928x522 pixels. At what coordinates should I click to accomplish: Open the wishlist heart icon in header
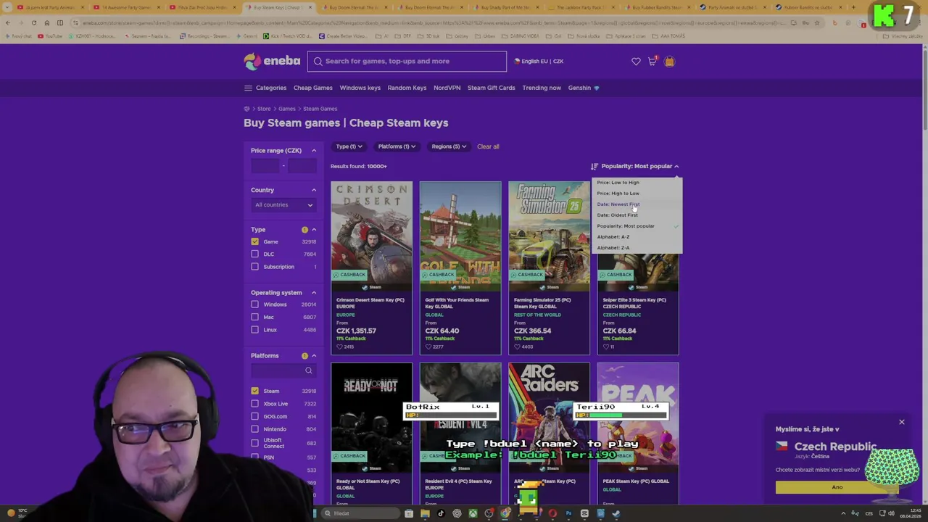(636, 62)
